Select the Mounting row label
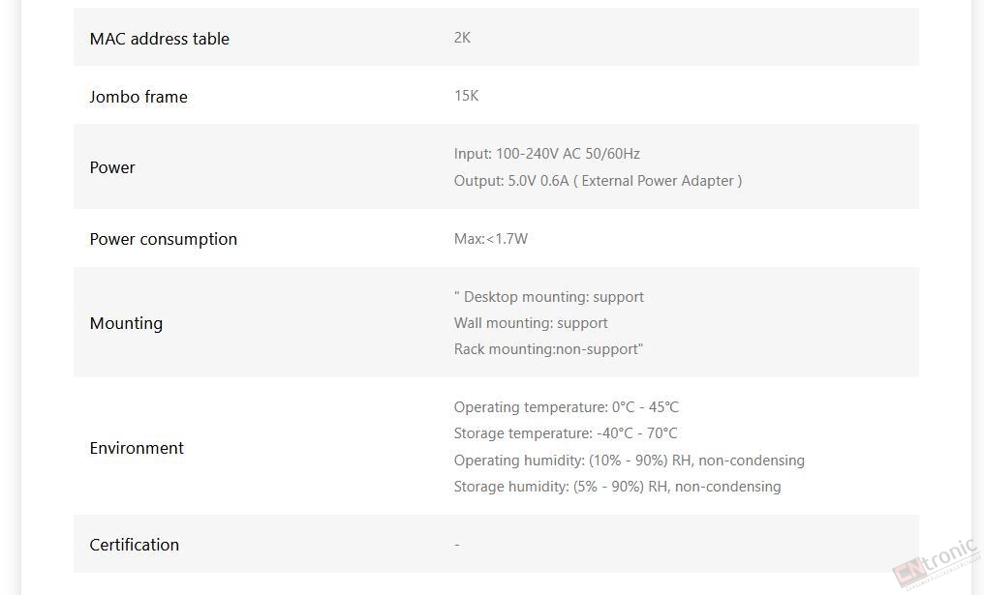Viewport: 984px width, 595px height. point(126,323)
